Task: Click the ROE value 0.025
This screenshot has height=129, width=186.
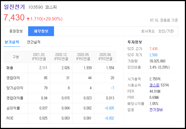Action: (43, 118)
